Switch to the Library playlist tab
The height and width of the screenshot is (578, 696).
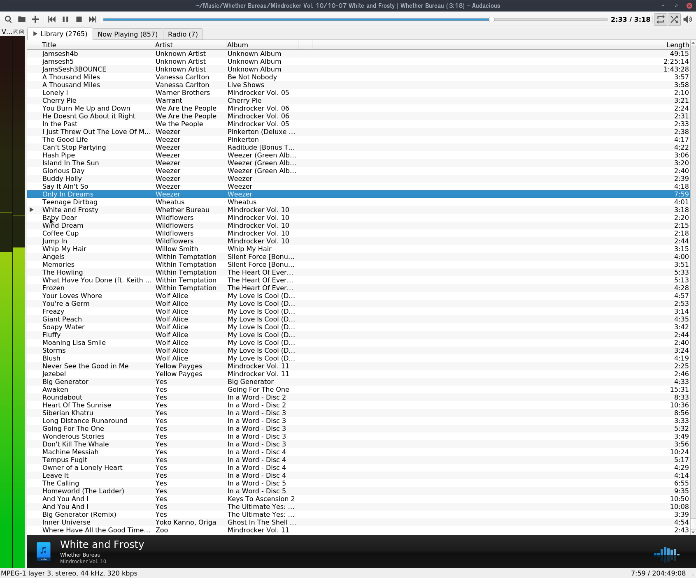tap(60, 34)
